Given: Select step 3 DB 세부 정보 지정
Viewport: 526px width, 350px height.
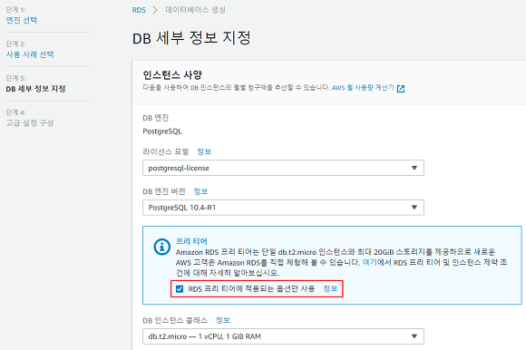Looking at the screenshot, I should pos(35,89).
